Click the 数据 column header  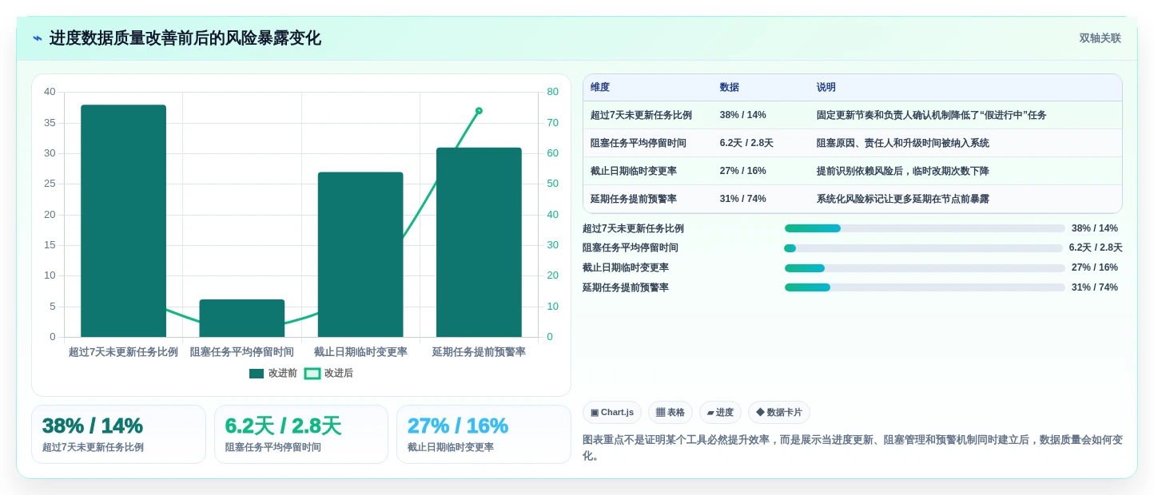pyautogui.click(x=730, y=88)
